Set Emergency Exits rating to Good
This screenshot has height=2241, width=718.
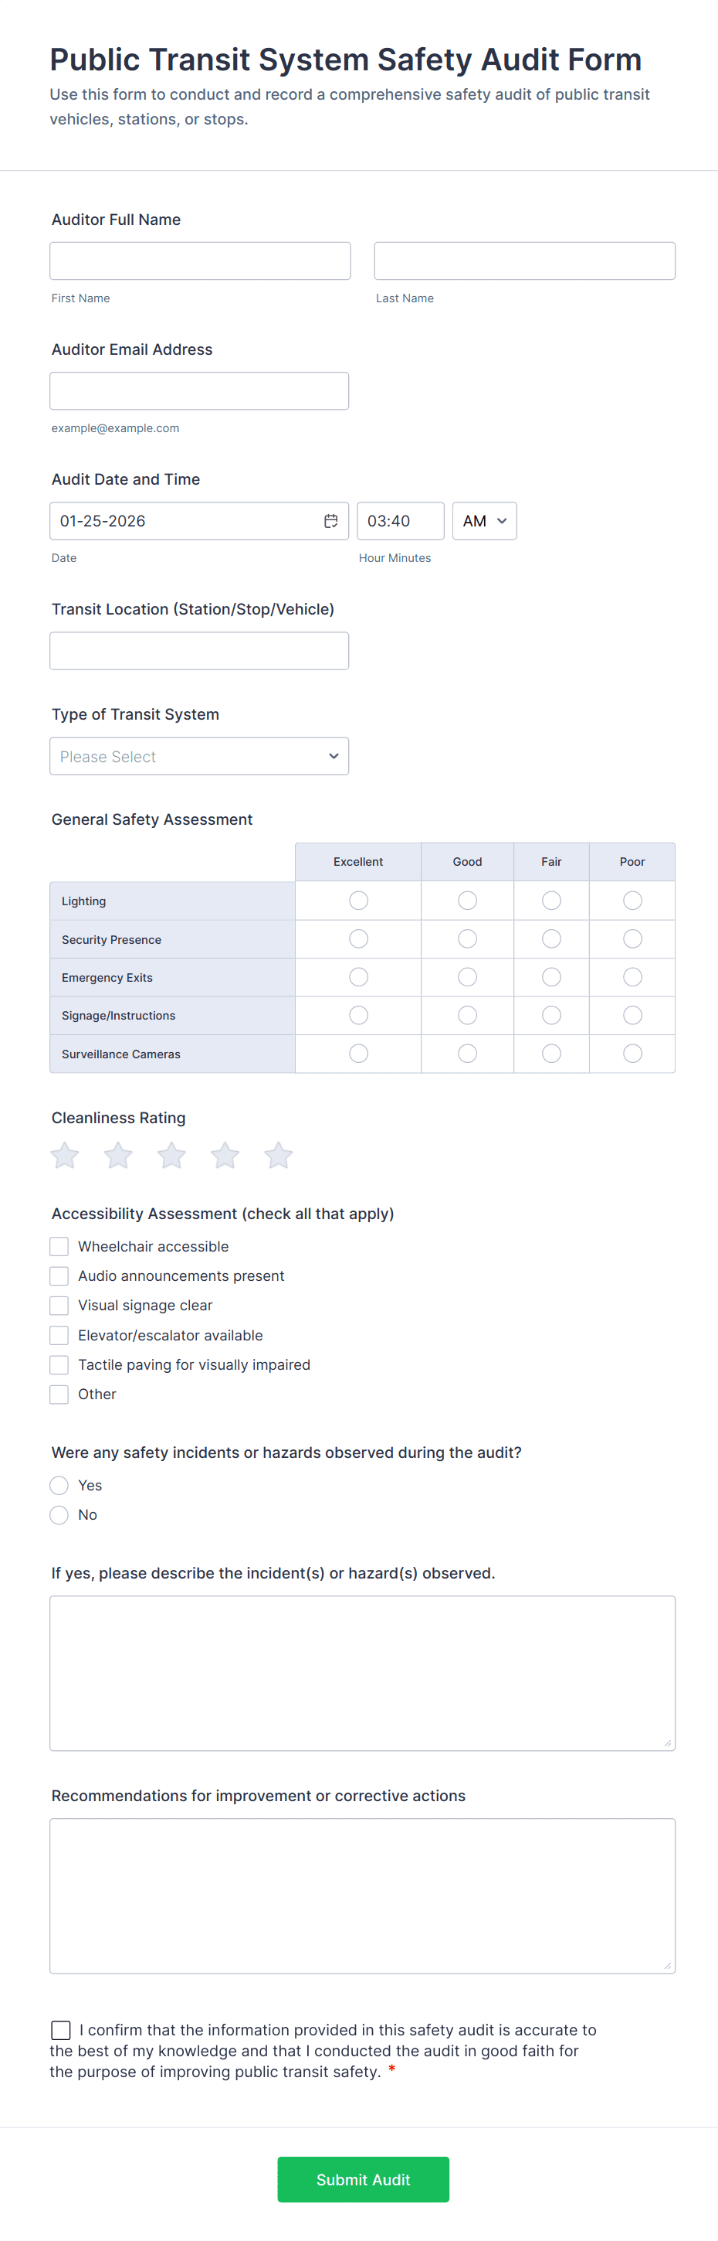(467, 977)
